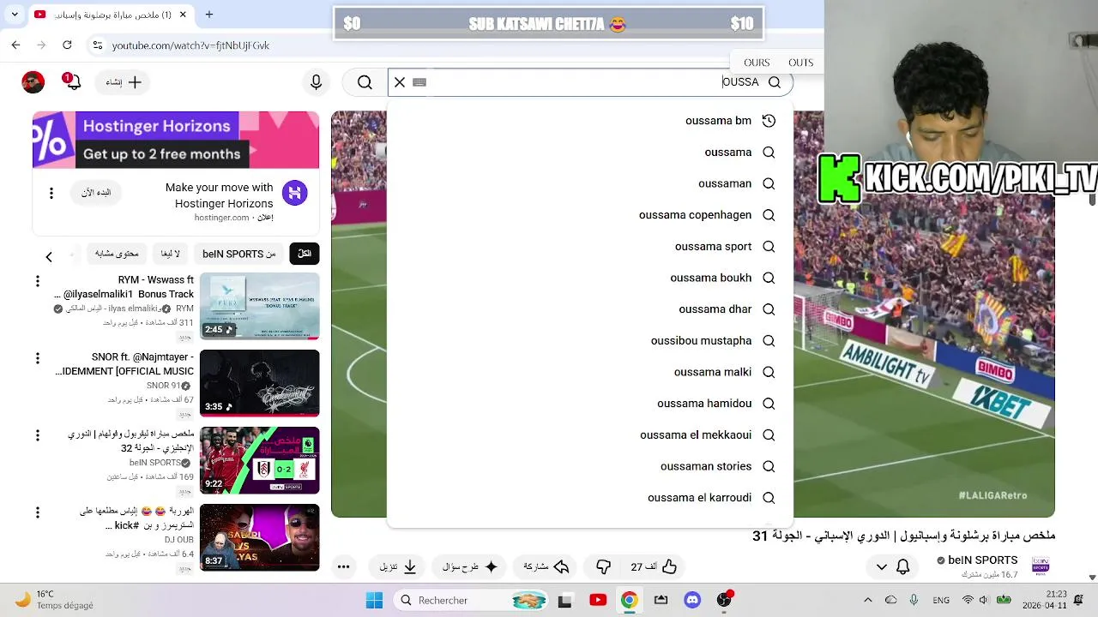This screenshot has width=1098, height=617.
Task: Select the La Liga filter chip
Action: click(x=170, y=254)
